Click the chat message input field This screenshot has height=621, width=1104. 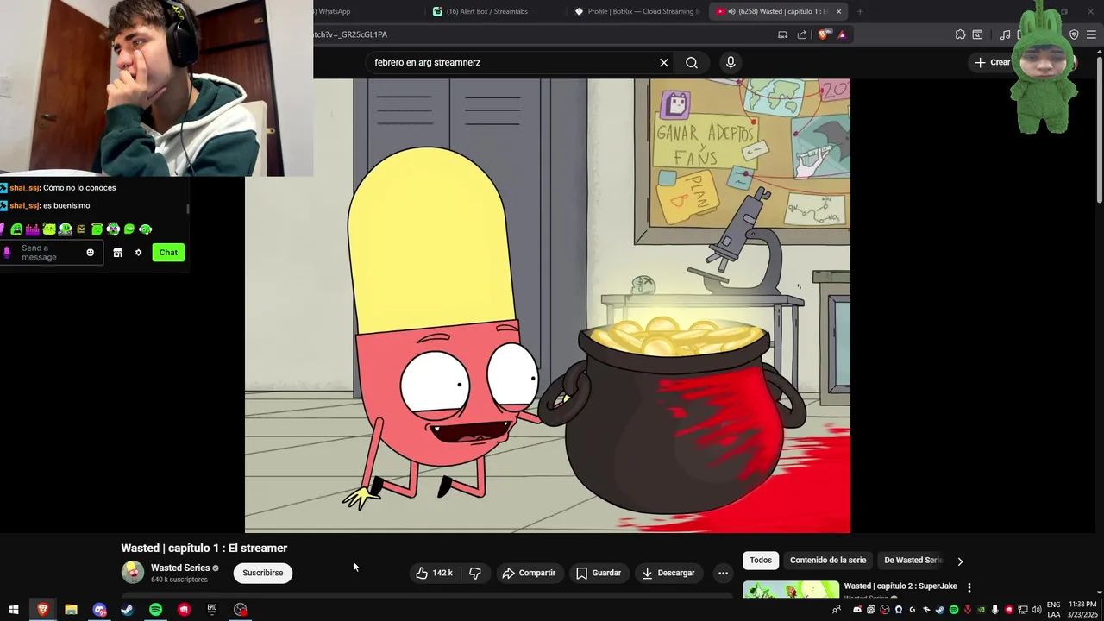pyautogui.click(x=52, y=253)
